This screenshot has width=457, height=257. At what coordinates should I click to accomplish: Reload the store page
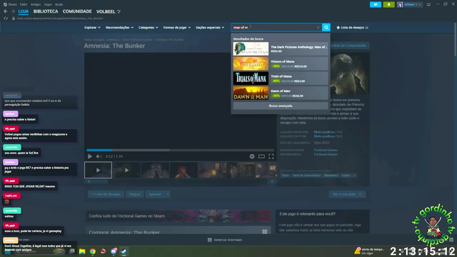(x=5, y=18)
